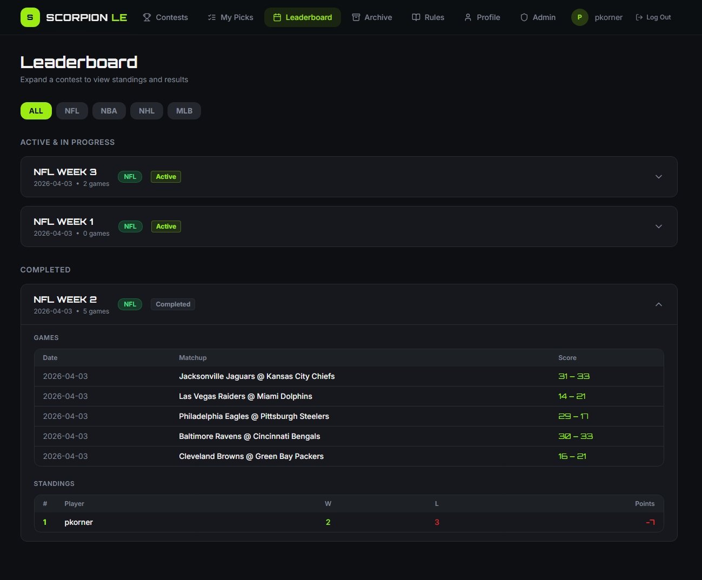
Task: Filter leaderboard by MLB
Action: tap(184, 111)
